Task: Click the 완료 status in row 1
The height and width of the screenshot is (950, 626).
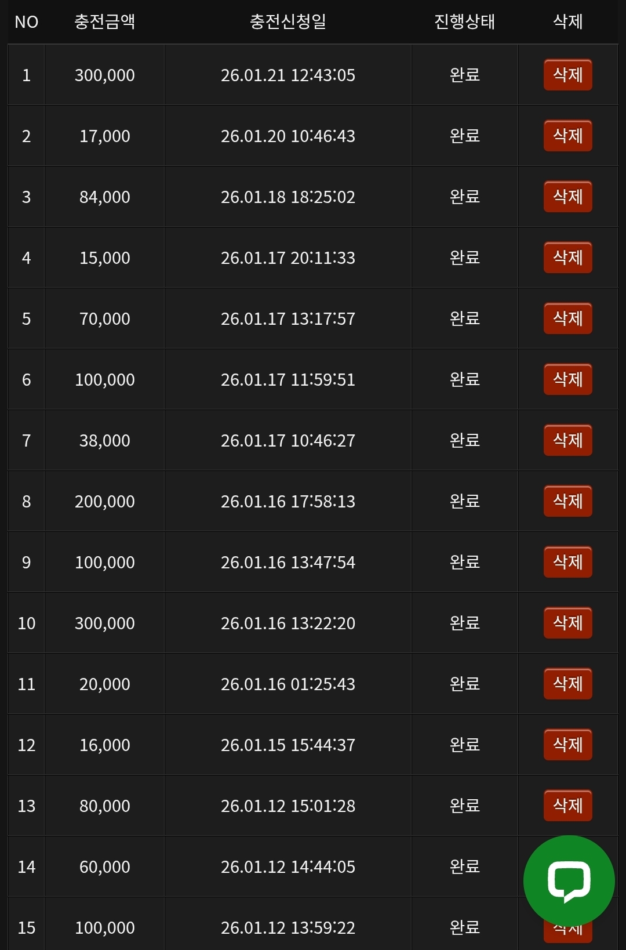Action: coord(464,75)
